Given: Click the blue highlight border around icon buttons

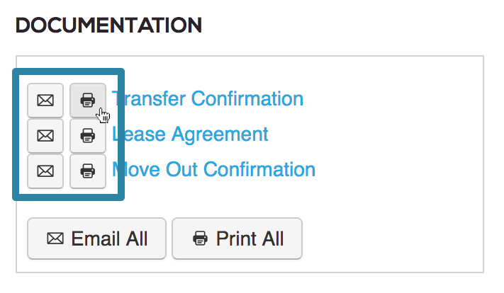Looking at the screenshot, I should coord(68,72).
